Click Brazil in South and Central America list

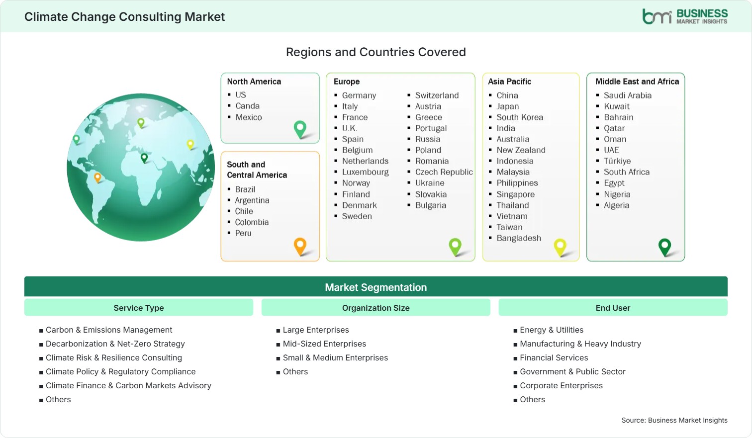(x=245, y=189)
